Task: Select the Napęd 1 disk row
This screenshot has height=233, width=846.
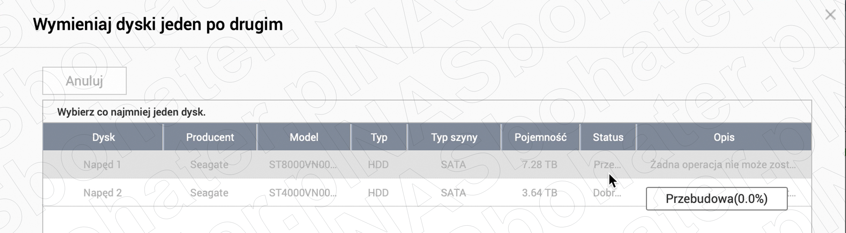Action: [102, 165]
